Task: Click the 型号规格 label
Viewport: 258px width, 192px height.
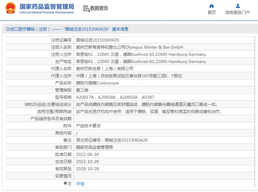Action: 63,97
